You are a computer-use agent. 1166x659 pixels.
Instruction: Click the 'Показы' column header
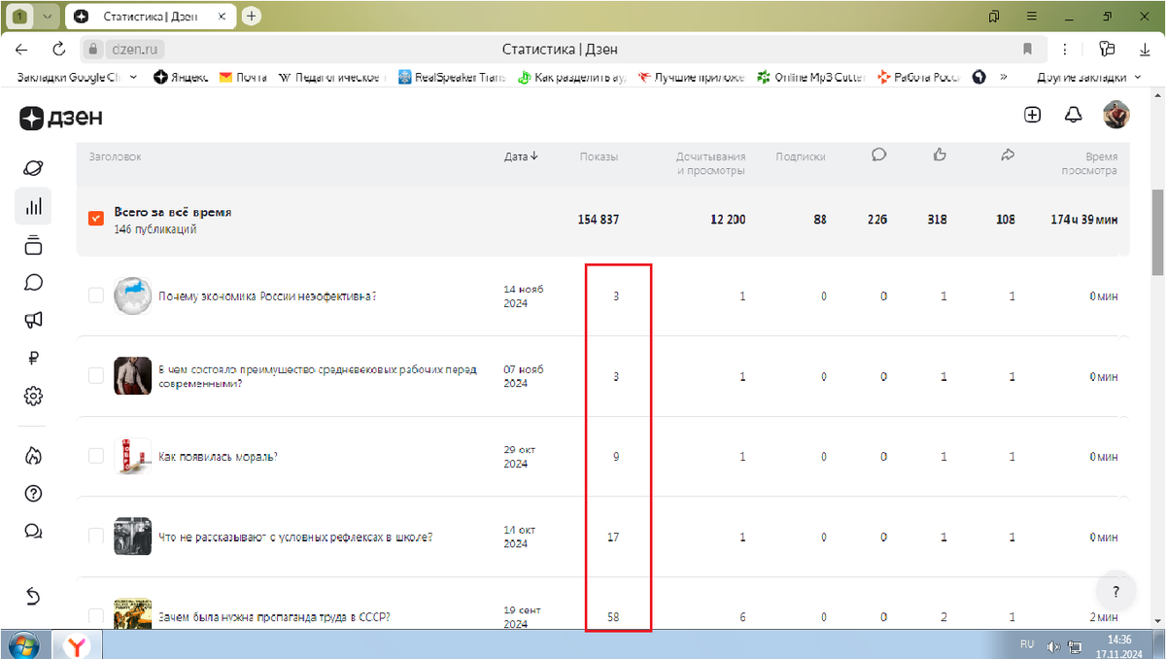point(599,156)
